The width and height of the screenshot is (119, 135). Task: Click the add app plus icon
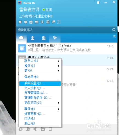pyautogui.click(x=59, y=22)
